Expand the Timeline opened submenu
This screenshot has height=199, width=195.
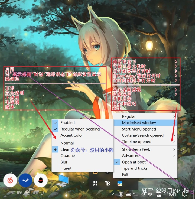(145, 142)
